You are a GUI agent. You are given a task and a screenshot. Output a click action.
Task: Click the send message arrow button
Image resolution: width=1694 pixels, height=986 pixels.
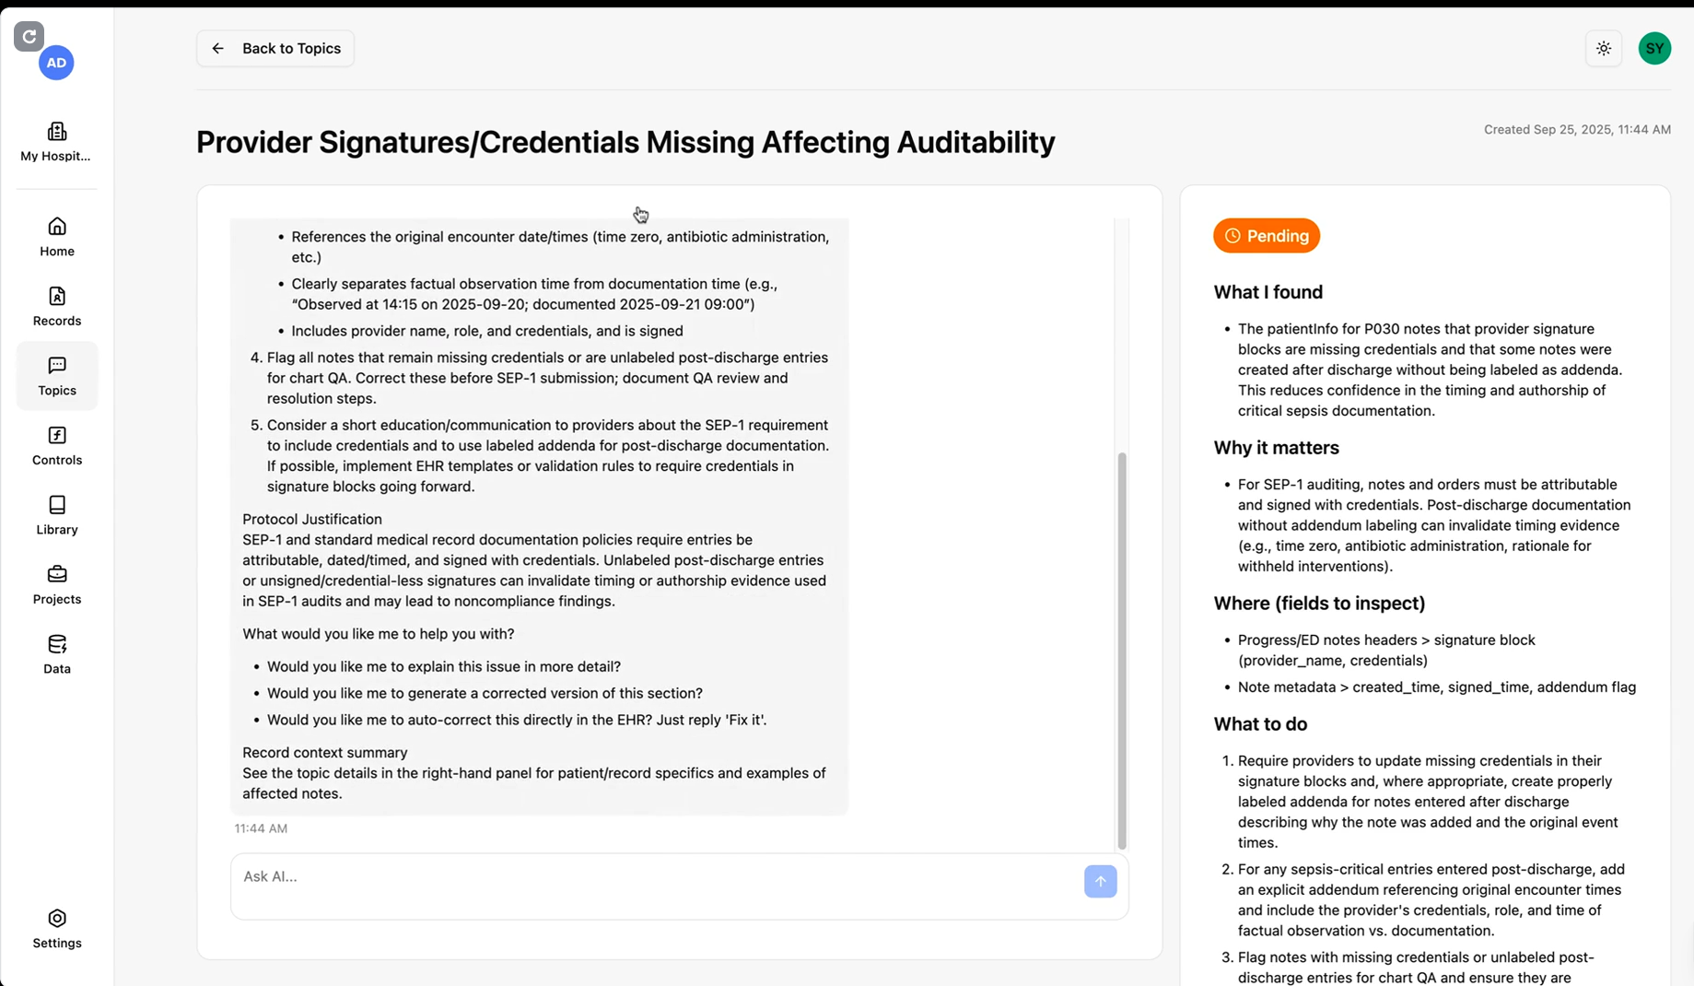click(1100, 881)
